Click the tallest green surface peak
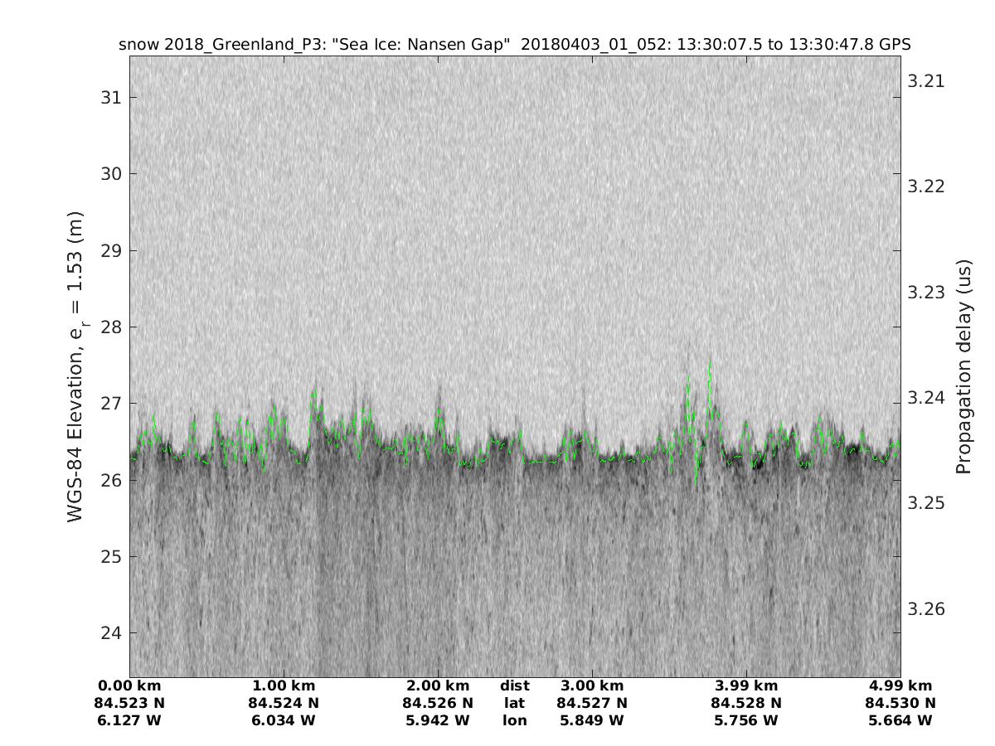 (x=710, y=361)
